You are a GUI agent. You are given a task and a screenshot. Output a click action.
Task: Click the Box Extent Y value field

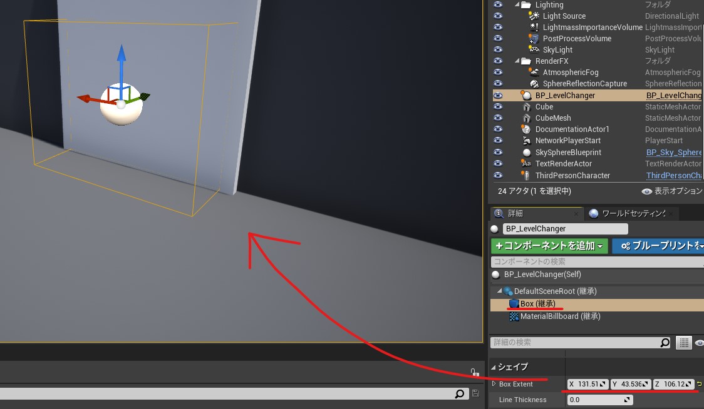[x=631, y=384]
